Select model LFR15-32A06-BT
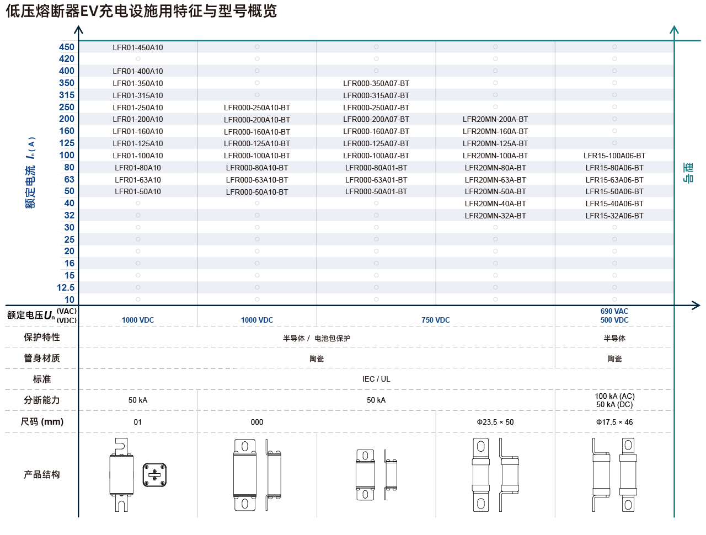This screenshot has height=535, width=706. [x=614, y=216]
